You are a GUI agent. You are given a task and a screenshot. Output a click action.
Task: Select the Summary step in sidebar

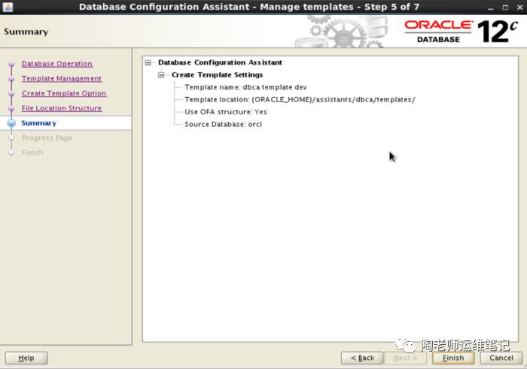pyautogui.click(x=38, y=122)
